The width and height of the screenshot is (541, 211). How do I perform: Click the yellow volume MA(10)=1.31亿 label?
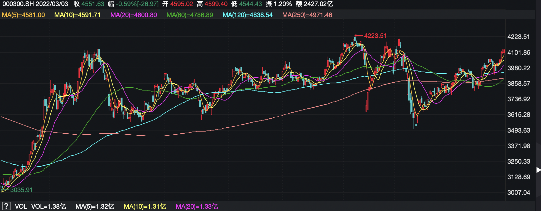pos(145,207)
